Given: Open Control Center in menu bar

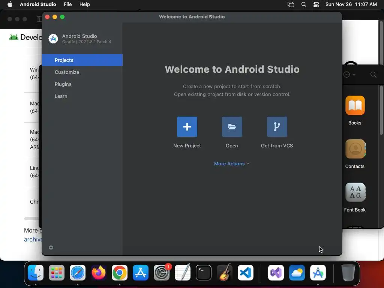Looking at the screenshot, I should (x=316, y=4).
